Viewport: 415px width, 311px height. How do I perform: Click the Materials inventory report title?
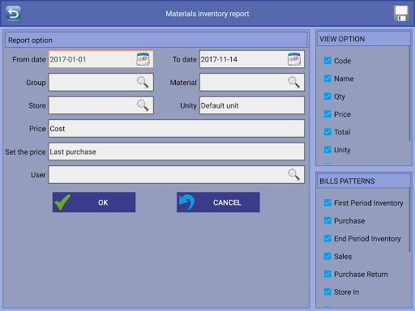coord(207,14)
